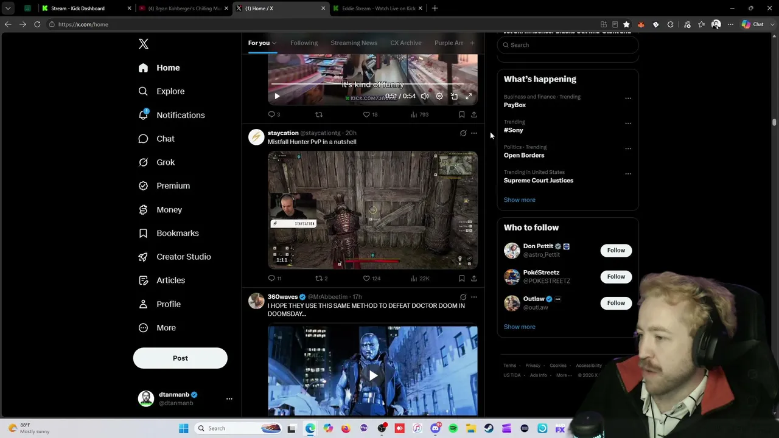Open Creator Studio in the sidebar
This screenshot has width=779, height=438.
pyautogui.click(x=175, y=257)
